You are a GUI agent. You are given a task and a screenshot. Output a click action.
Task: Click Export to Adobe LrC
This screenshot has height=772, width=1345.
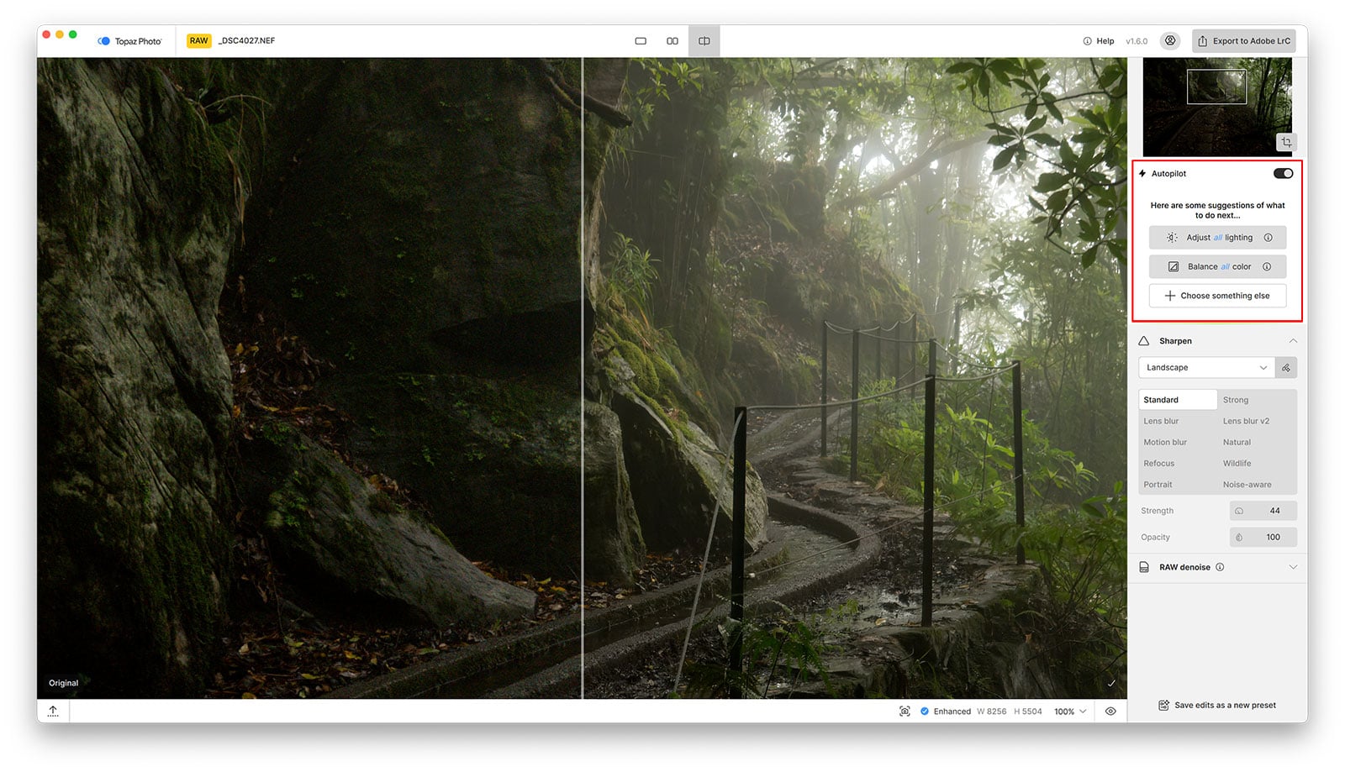(1243, 40)
